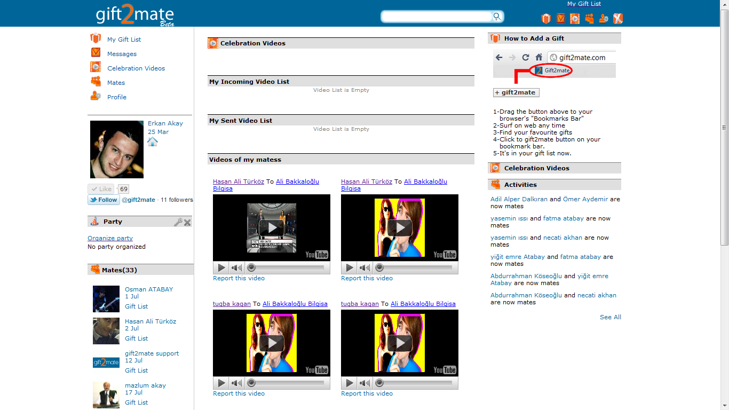The image size is (729, 410).
Task: Click the seek bar of the news-thumbnail video
Action: (x=287, y=267)
